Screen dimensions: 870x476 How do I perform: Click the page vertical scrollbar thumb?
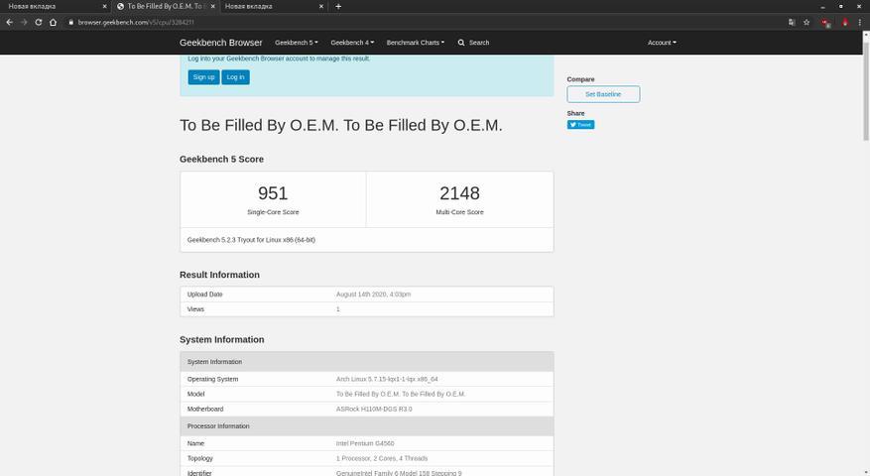coord(866,89)
